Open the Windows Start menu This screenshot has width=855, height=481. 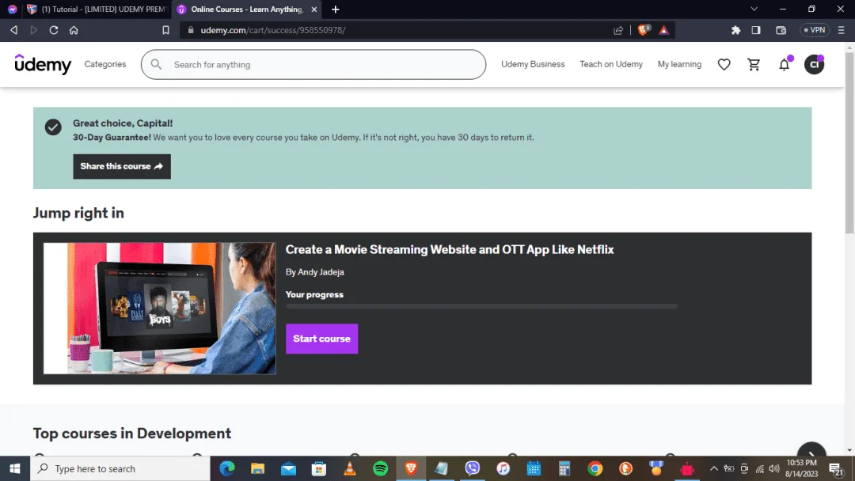click(x=15, y=468)
